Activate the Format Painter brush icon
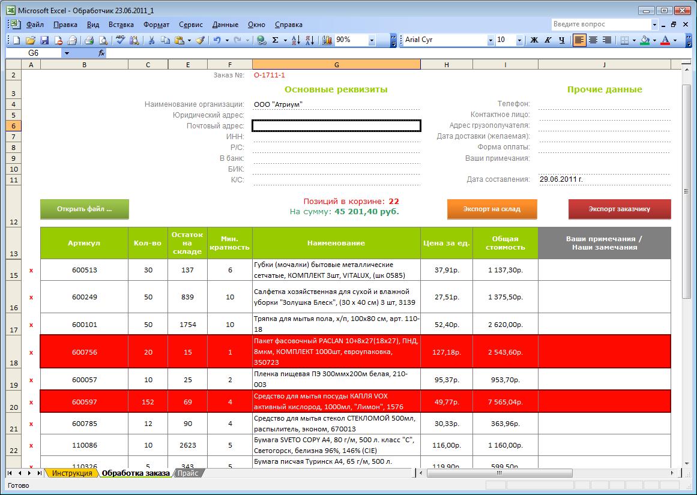This screenshot has width=697, height=495. coord(200,40)
